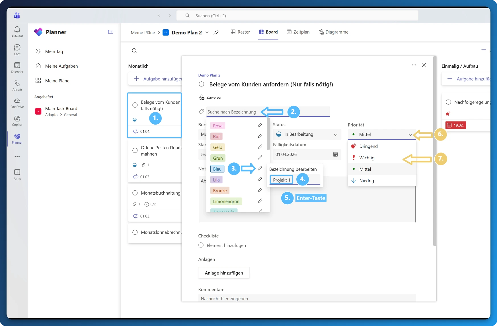497x326 pixels.
Task: Click Demo Plan 2 link in dialog
Action: point(209,75)
